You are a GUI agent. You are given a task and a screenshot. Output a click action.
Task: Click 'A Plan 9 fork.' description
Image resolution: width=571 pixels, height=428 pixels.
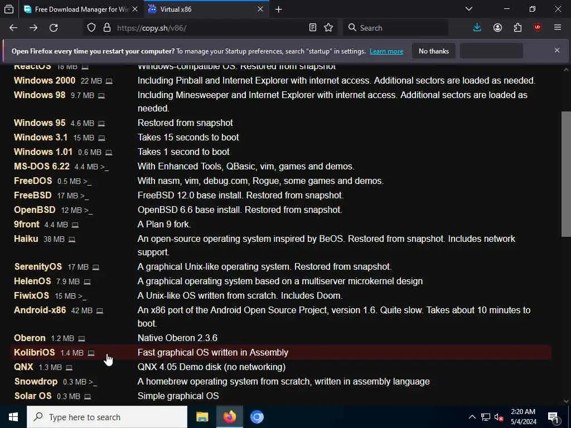[164, 225]
